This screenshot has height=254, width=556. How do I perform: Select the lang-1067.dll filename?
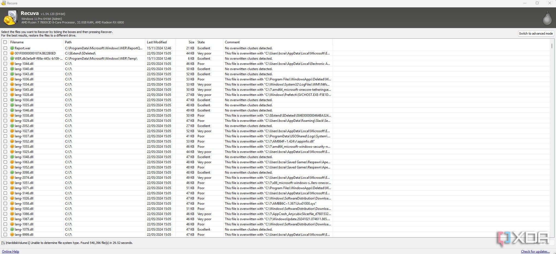click(24, 219)
